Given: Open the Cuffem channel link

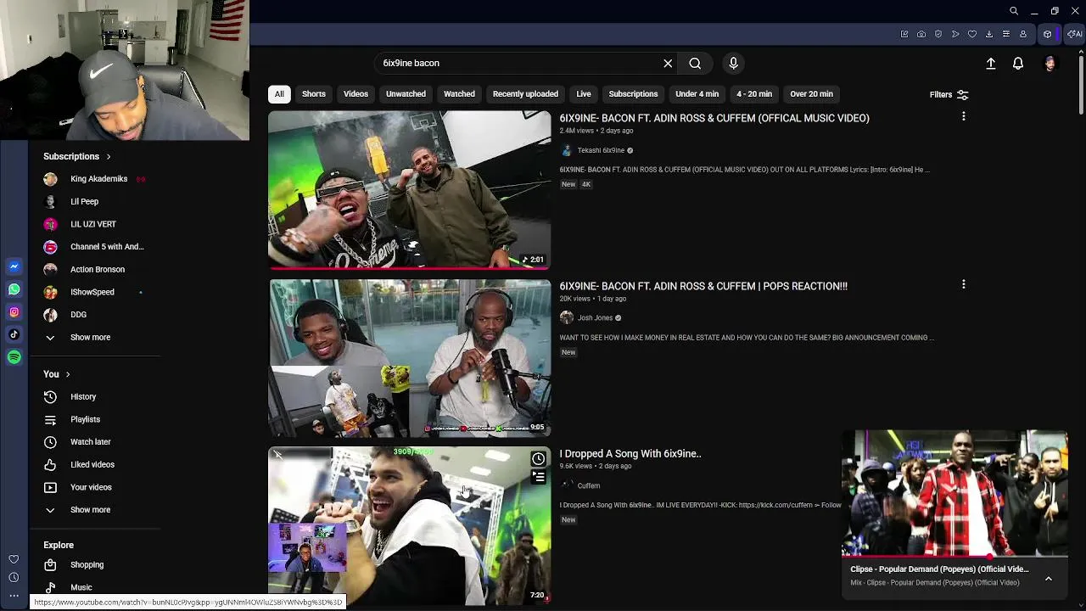Looking at the screenshot, I should click(588, 486).
